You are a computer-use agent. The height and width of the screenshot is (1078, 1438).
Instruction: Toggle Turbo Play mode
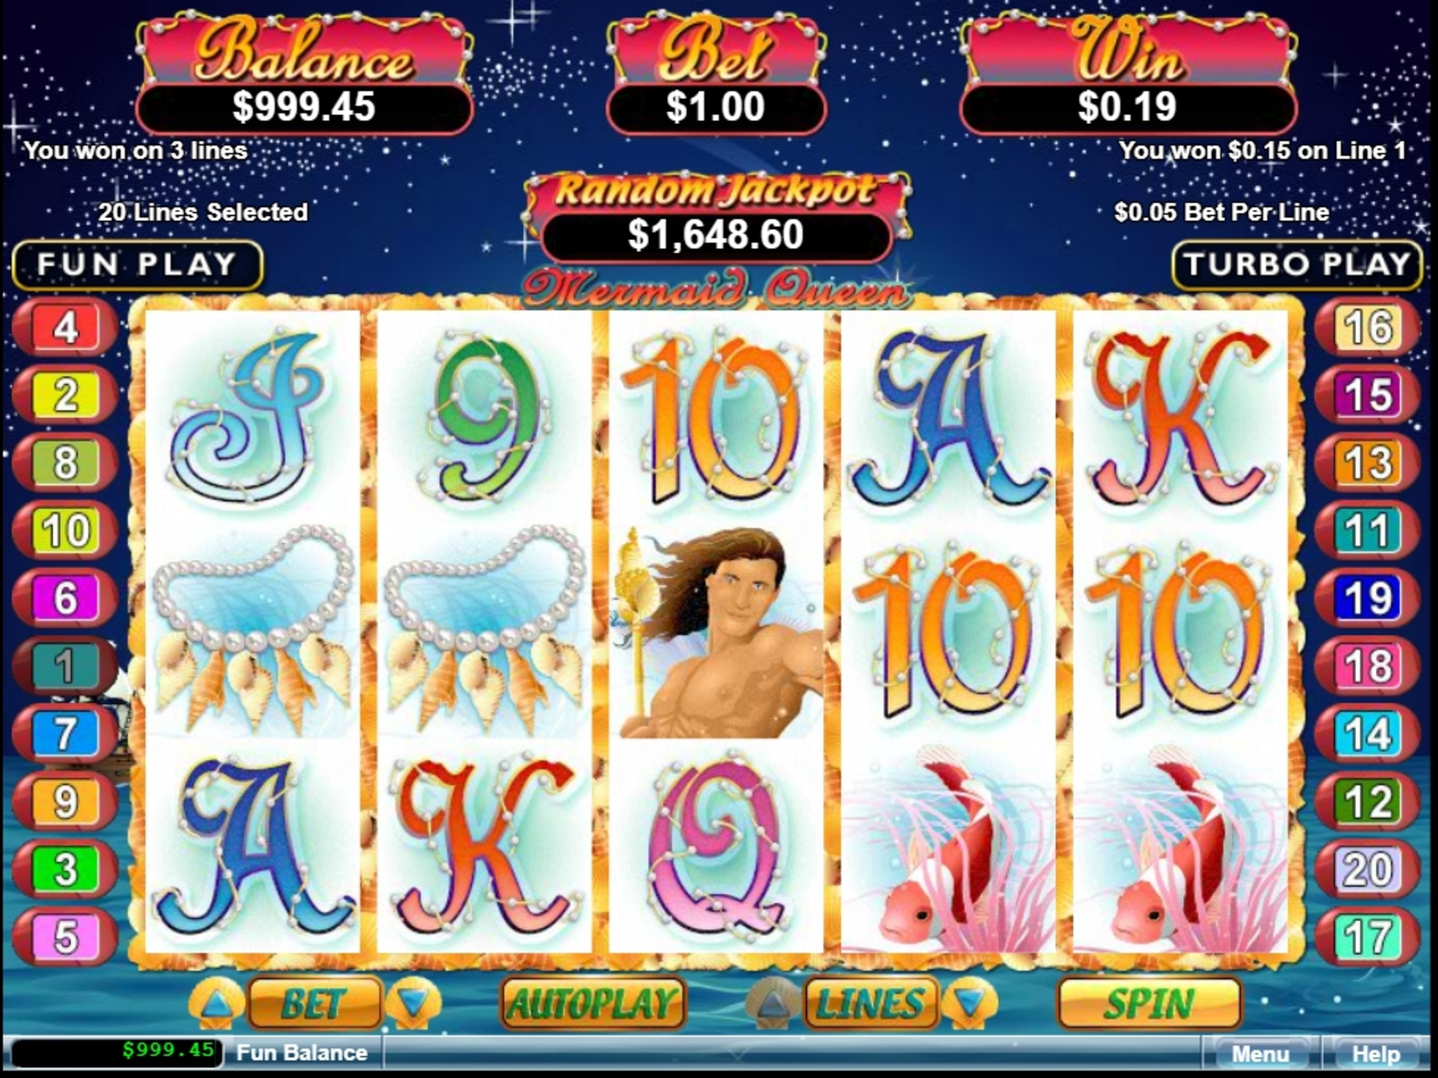click(1297, 265)
